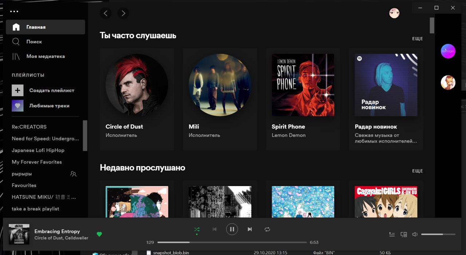Go to Главная home page
This screenshot has height=255, width=466.
tap(46, 27)
